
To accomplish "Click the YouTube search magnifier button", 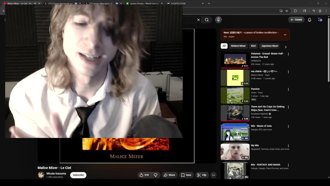I will [207, 20].
